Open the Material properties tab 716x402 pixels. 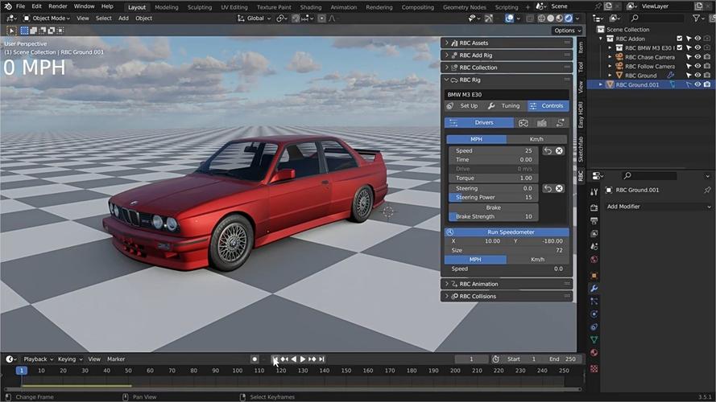594,352
